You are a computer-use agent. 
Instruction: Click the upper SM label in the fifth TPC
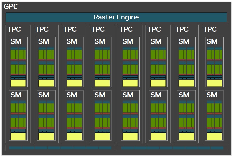pyautogui.click(x=128, y=41)
